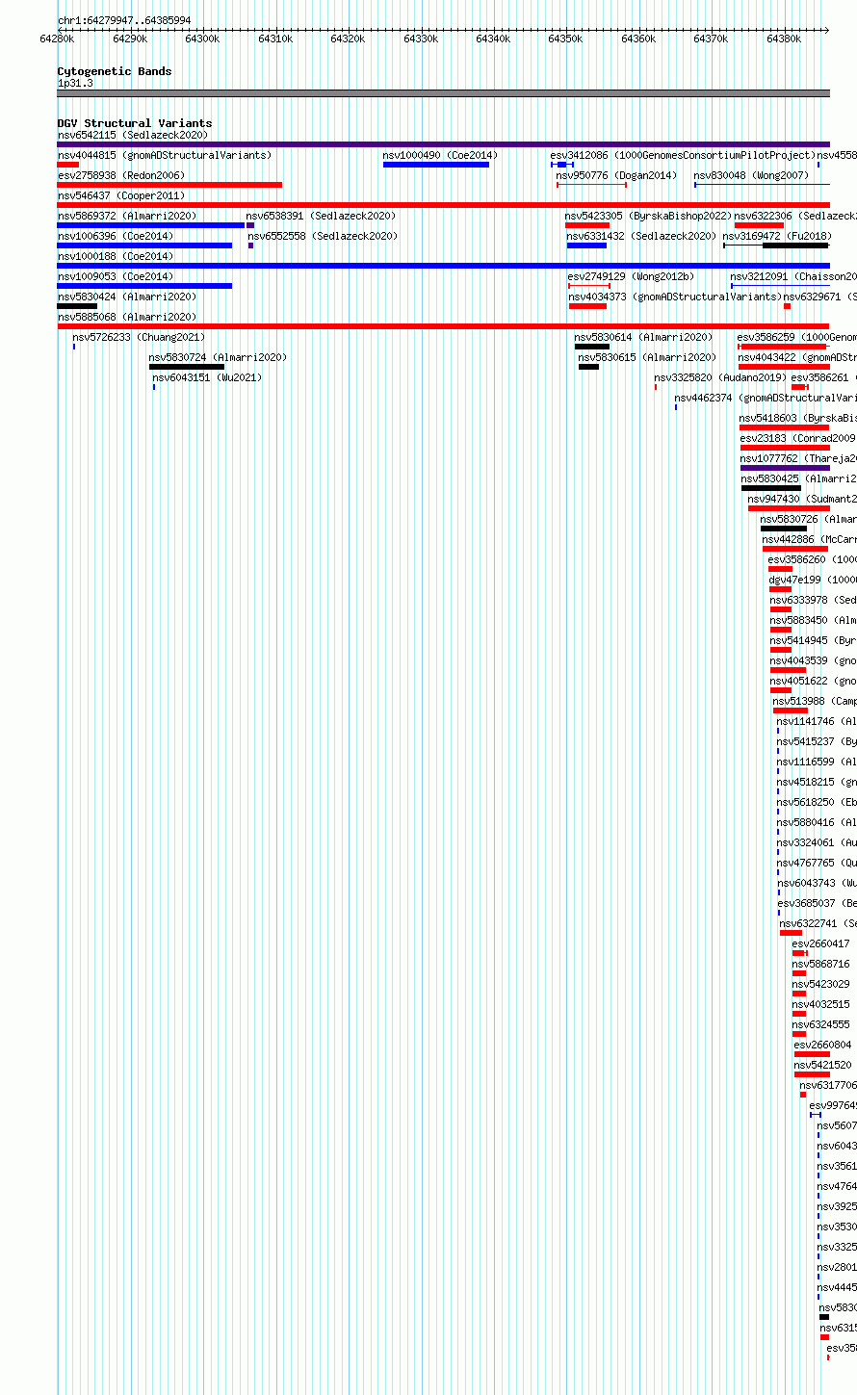The image size is (857, 1395).
Task: Open variant nsv4034373 gnomADStructuralVariants
Action: click(x=674, y=297)
